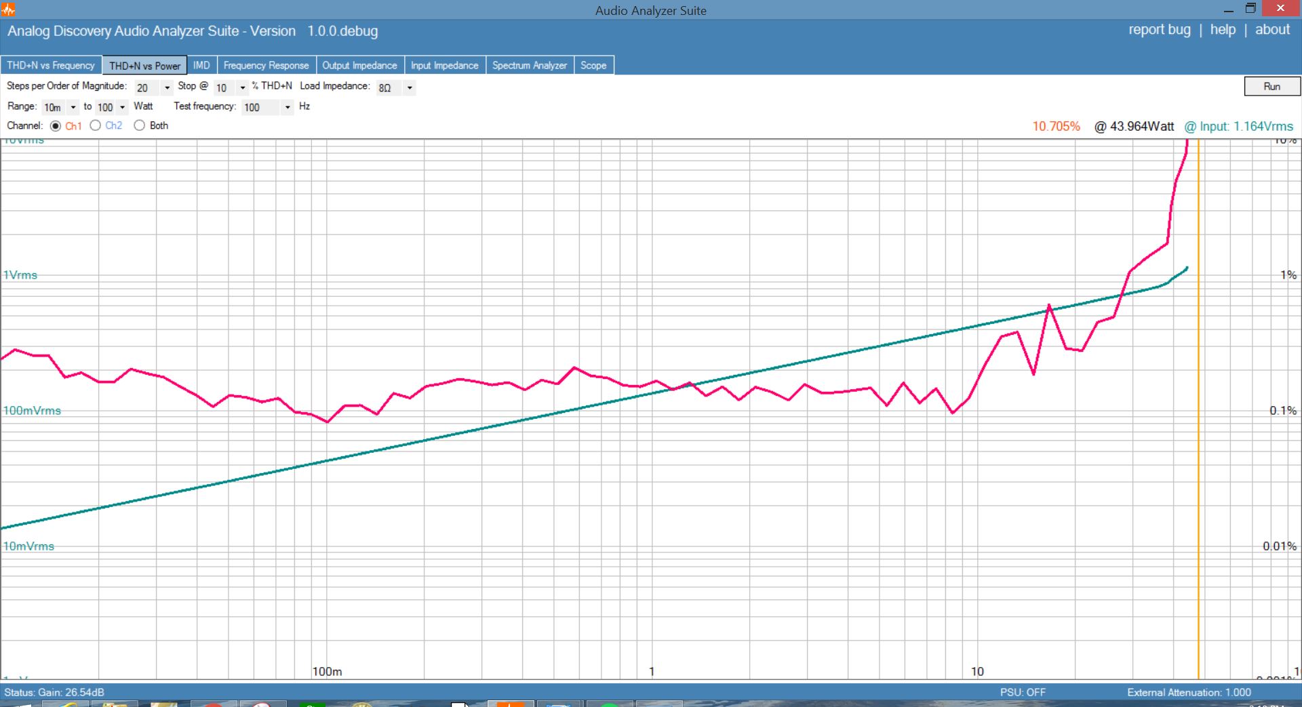The height and width of the screenshot is (707, 1302).
Task: Click the 10mVrms axis label
Action: pyautogui.click(x=28, y=546)
